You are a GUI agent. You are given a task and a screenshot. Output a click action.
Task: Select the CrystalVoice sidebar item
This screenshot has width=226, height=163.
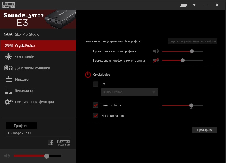tap(38, 46)
